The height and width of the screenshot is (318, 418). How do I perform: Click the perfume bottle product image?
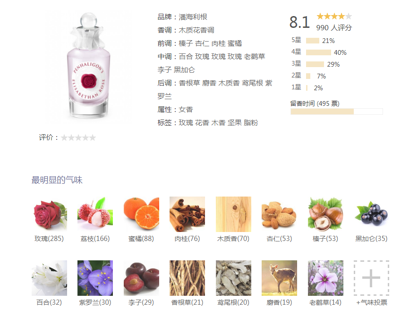coord(88,65)
